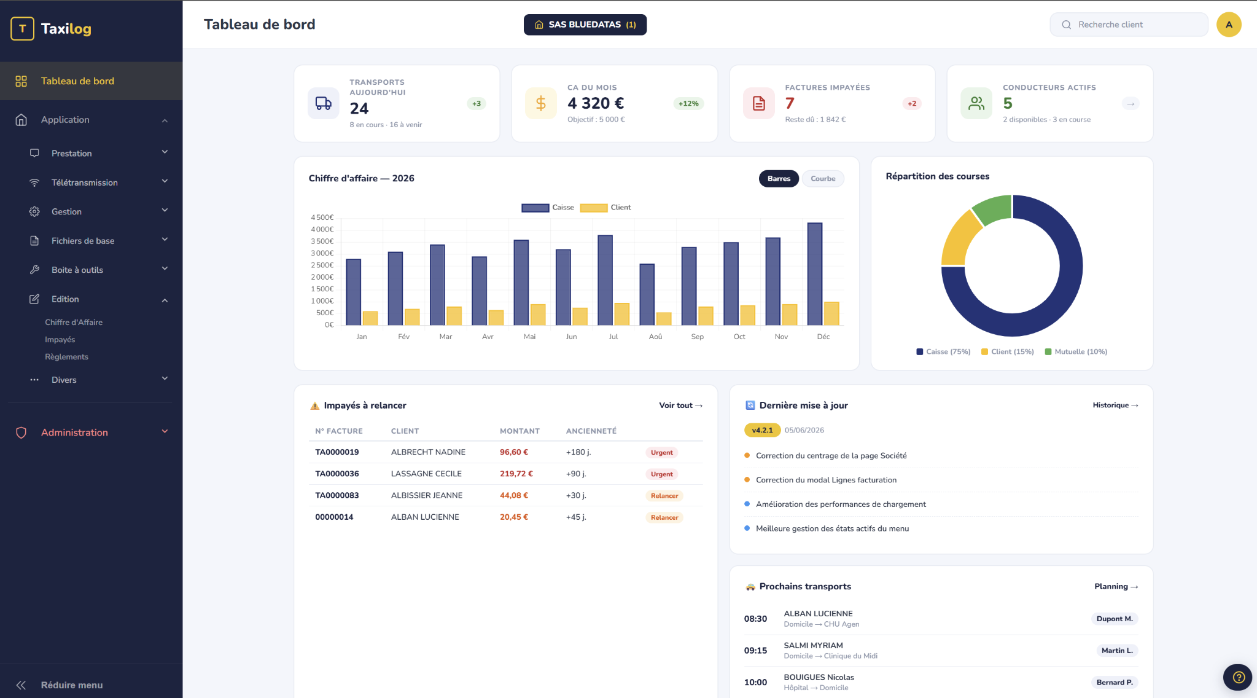Click the truck icon in Transports aujourd'hui card
This screenshot has width=1257, height=698.
[324, 103]
